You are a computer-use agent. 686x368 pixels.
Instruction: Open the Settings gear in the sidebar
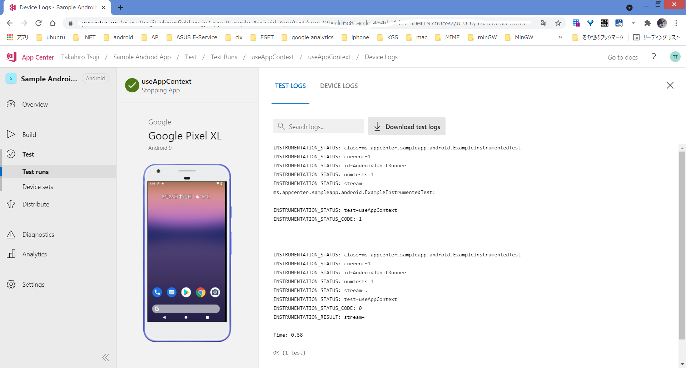pos(11,284)
